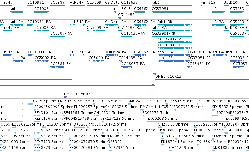249x152 pixels.
Task: Click the UbcD10-RA transcript label
Action: click(x=234, y=28)
